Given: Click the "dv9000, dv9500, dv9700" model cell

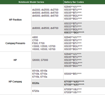Looking at the screenshot, I should click(45, 28).
